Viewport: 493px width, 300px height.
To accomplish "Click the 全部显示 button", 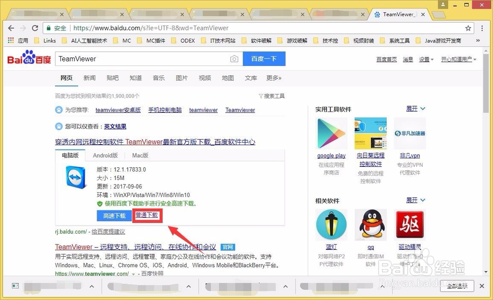I will [x=457, y=286].
